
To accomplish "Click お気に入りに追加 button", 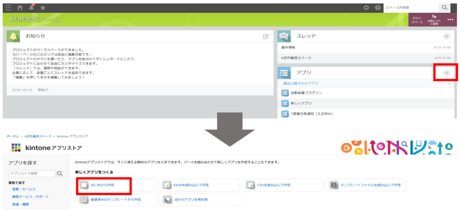I will tap(434, 20).
